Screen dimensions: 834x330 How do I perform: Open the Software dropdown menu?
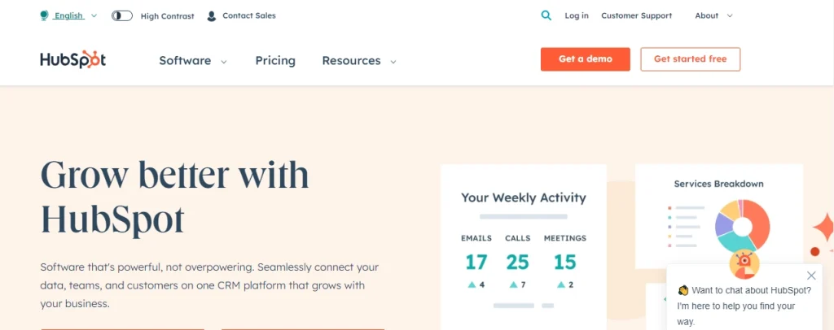point(192,60)
